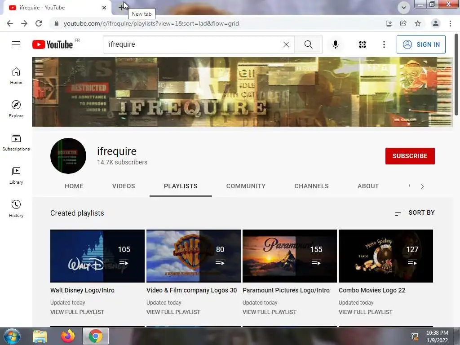The width and height of the screenshot is (460, 345).
Task: Click the YouTube logo
Action: click(x=53, y=44)
